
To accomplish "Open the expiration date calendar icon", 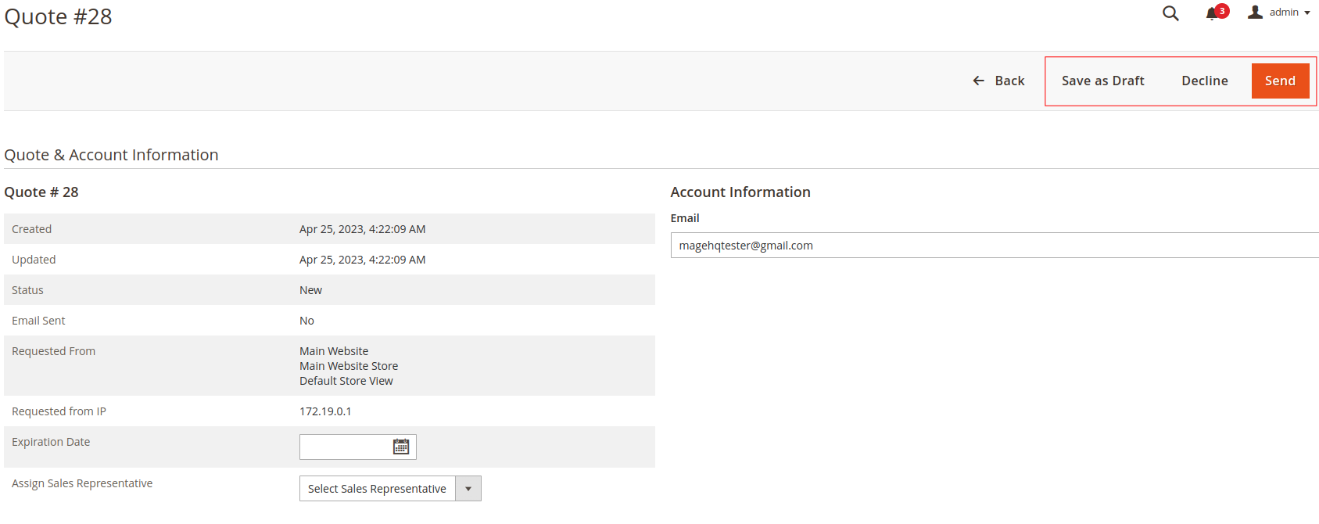I will click(x=401, y=447).
